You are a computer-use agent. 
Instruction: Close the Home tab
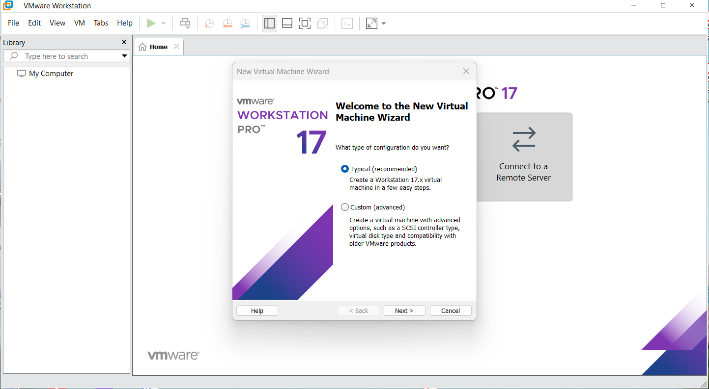(x=177, y=47)
